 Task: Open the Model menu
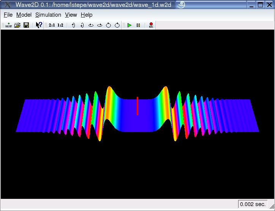pos(24,15)
